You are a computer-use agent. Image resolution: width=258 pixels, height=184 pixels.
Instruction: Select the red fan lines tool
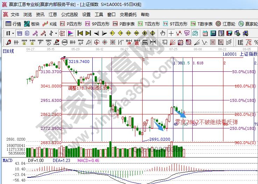[173, 42]
